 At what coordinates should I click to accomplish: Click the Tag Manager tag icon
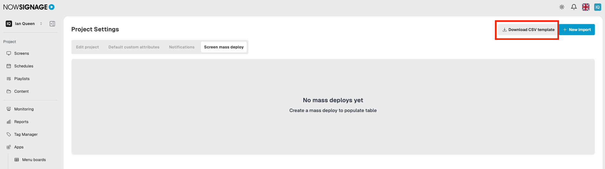pos(9,135)
